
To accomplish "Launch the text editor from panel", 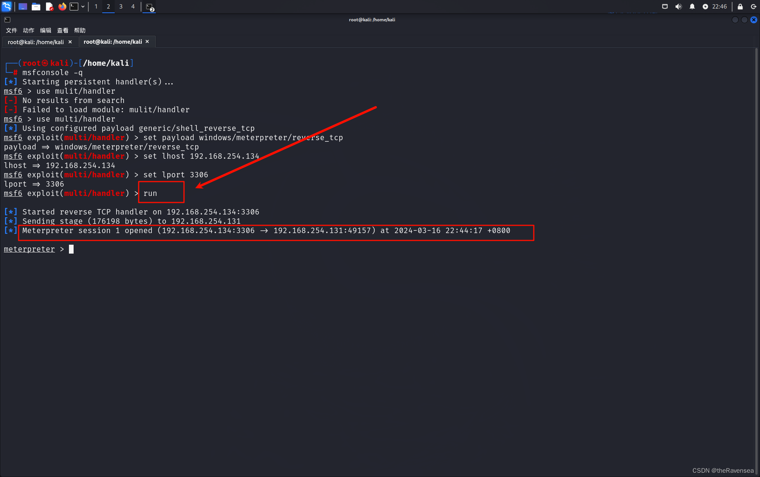I will point(49,7).
